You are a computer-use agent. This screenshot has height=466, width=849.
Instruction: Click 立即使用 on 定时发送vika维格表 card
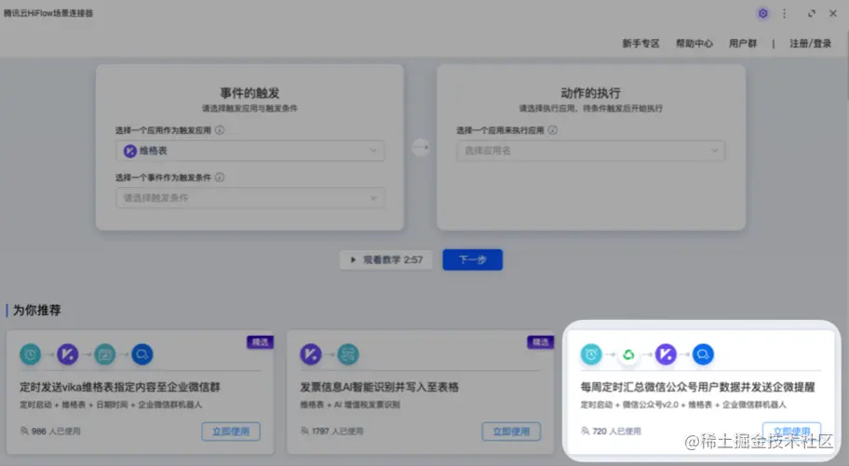(x=231, y=432)
